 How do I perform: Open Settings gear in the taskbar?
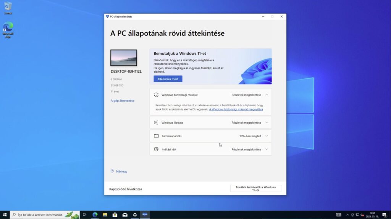coord(135,215)
